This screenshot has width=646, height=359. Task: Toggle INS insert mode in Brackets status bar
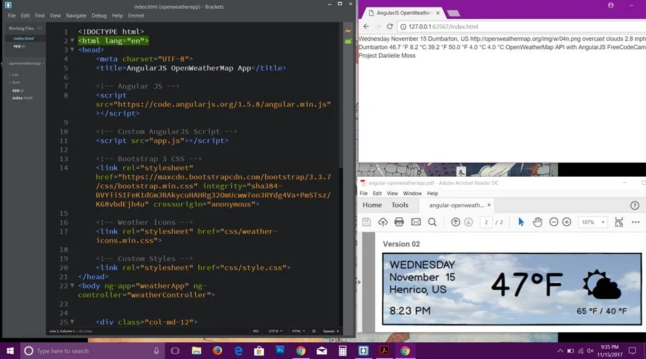(x=256, y=331)
